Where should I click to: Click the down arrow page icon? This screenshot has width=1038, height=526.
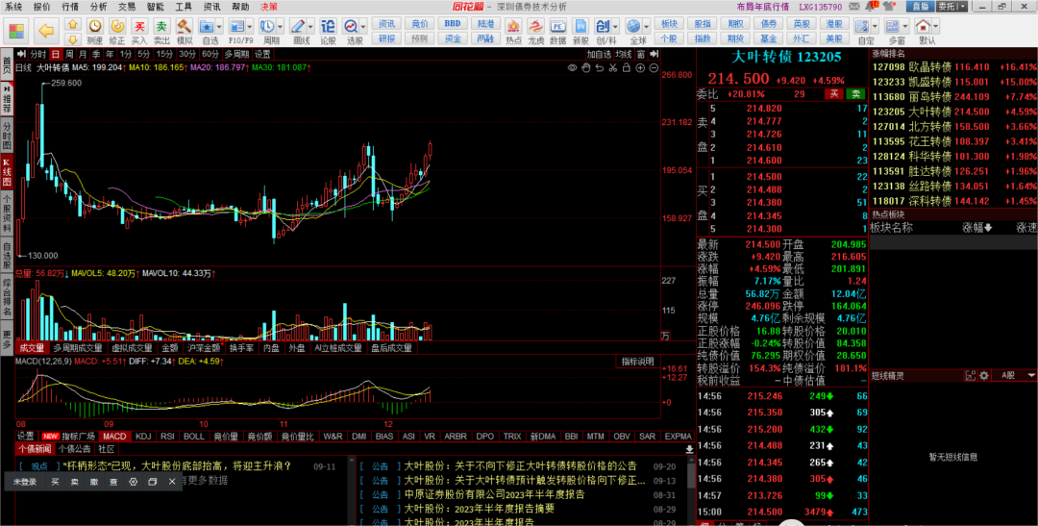(73, 39)
